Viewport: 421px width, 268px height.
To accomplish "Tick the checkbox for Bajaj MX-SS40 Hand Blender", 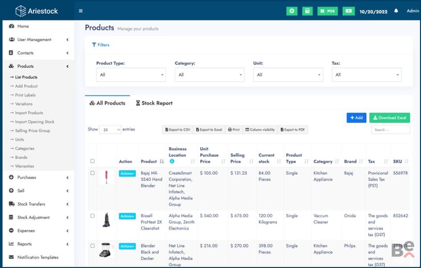I will (92, 173).
